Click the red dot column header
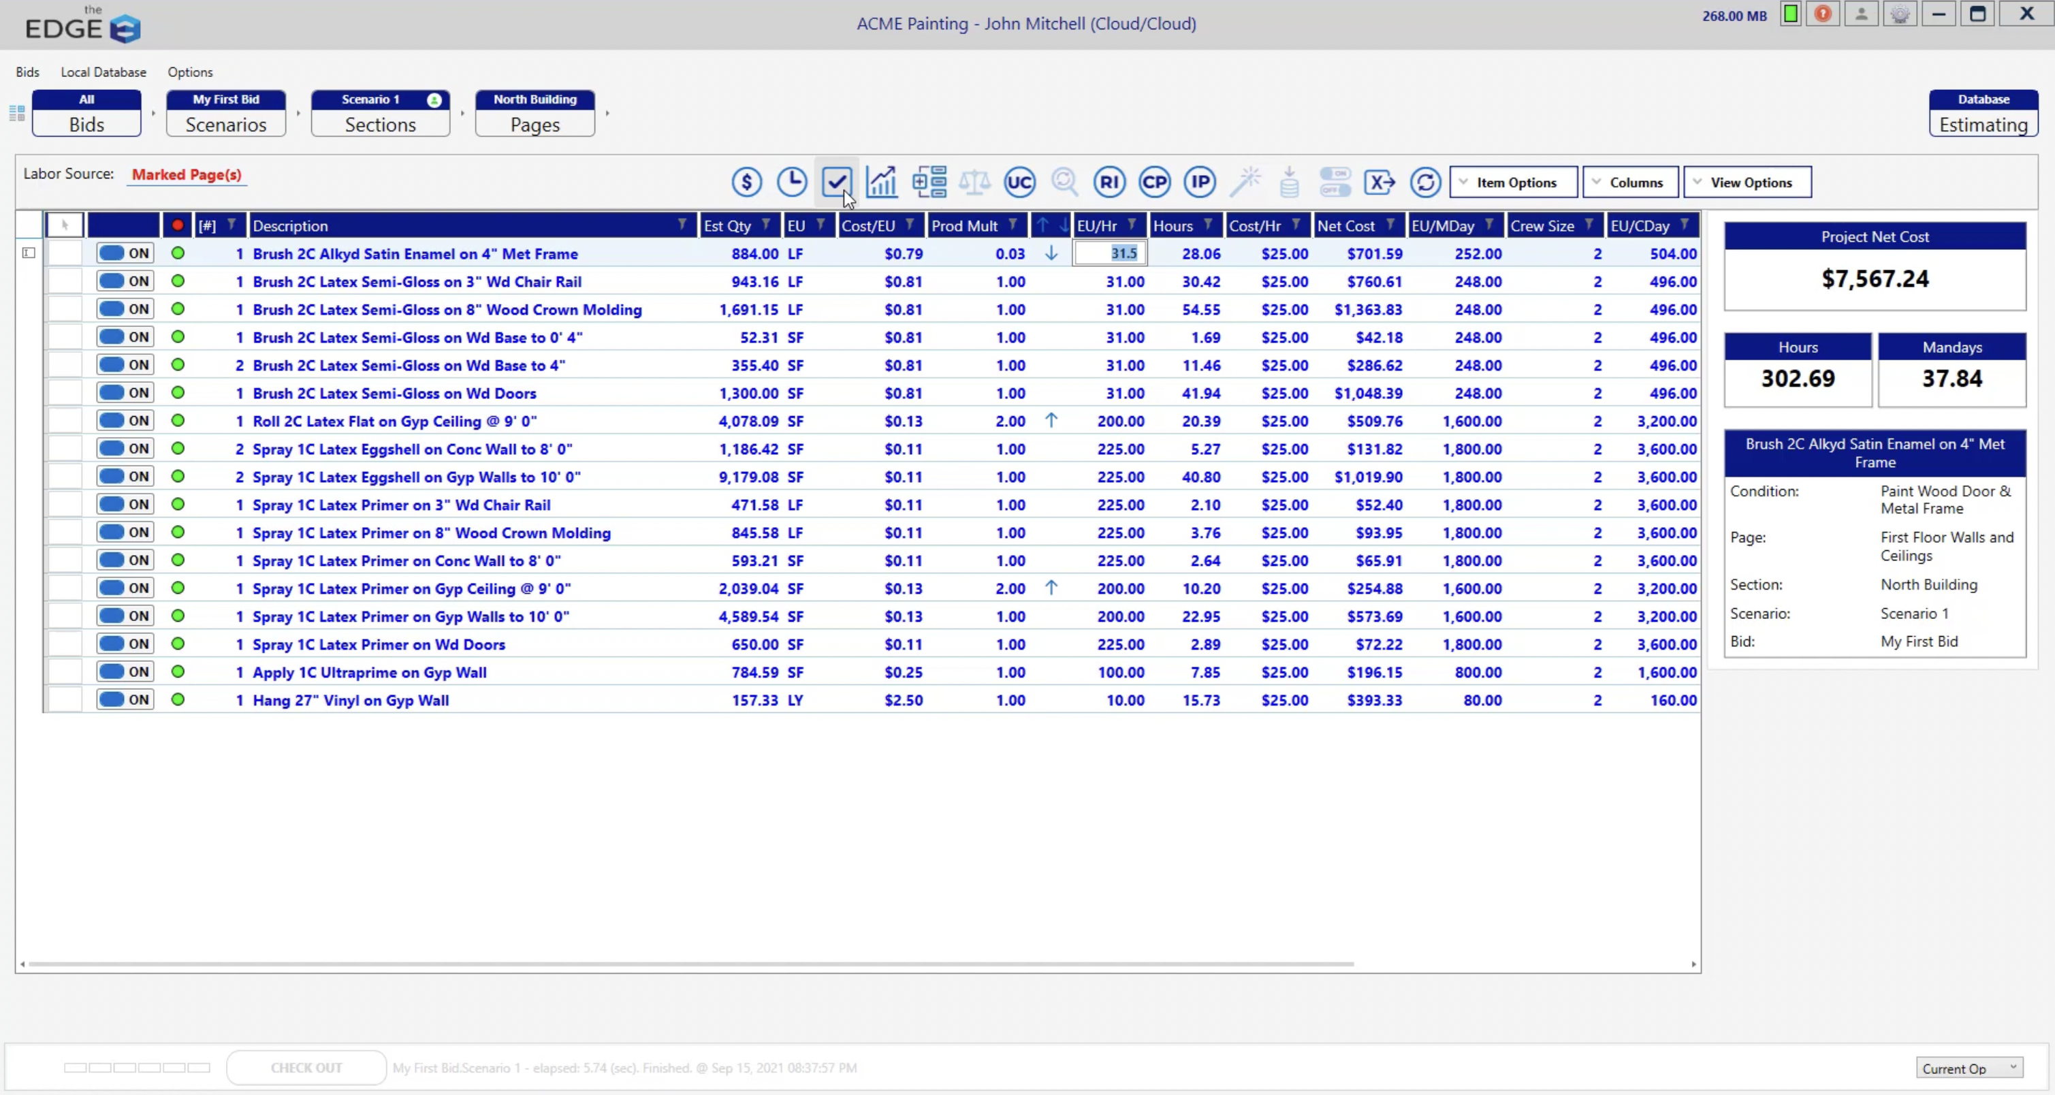The height and width of the screenshot is (1095, 2055). (177, 225)
